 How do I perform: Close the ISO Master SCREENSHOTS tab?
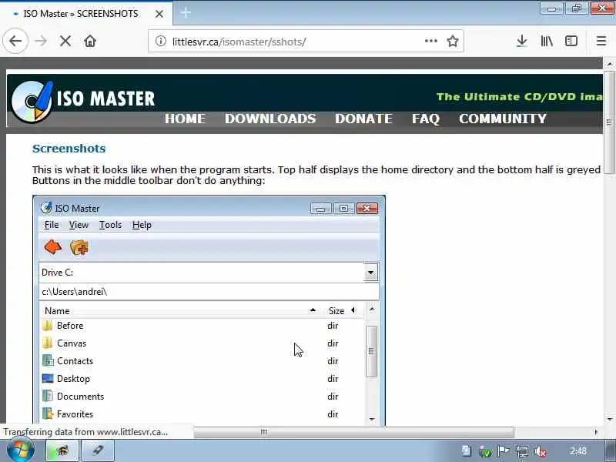[x=159, y=14]
